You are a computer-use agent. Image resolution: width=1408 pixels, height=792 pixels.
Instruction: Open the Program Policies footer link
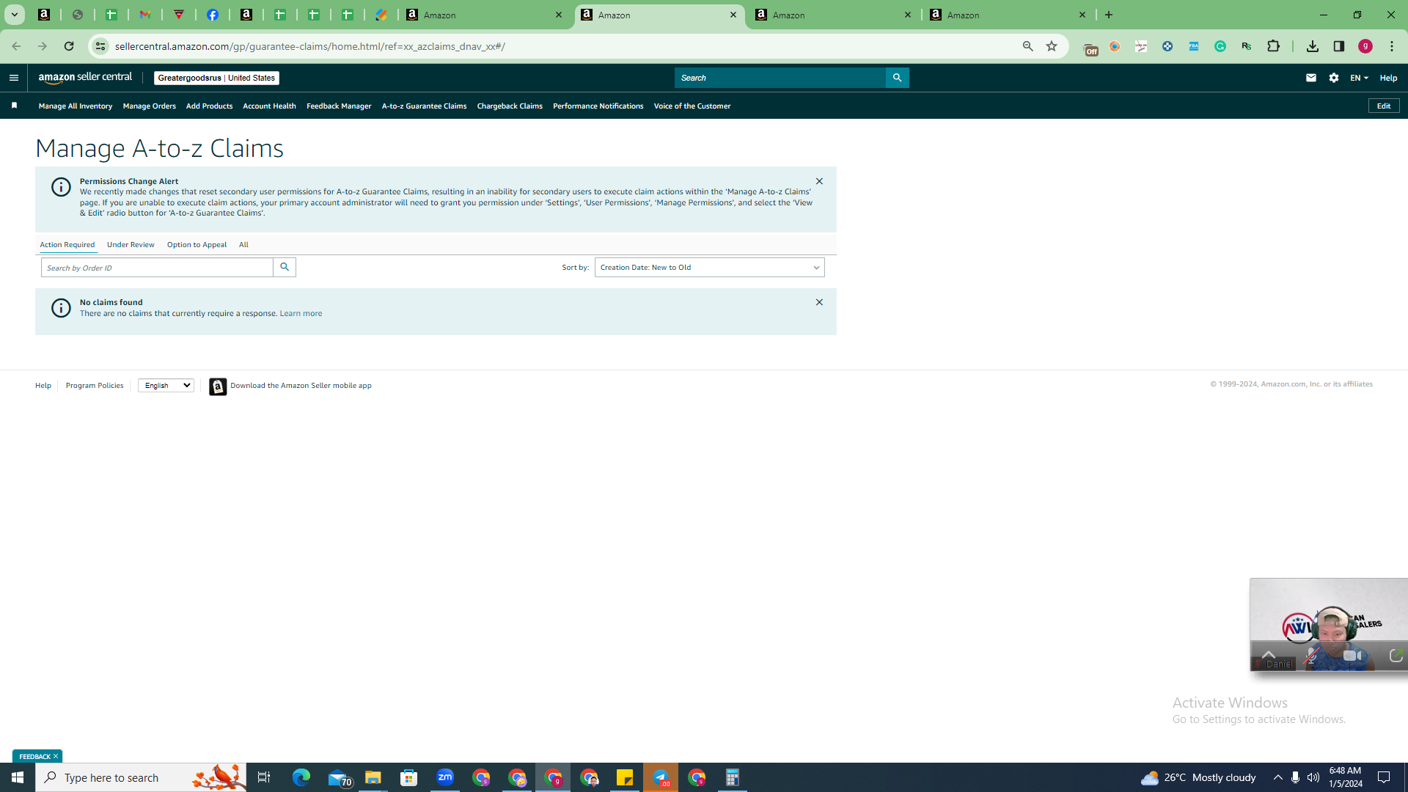coord(95,386)
